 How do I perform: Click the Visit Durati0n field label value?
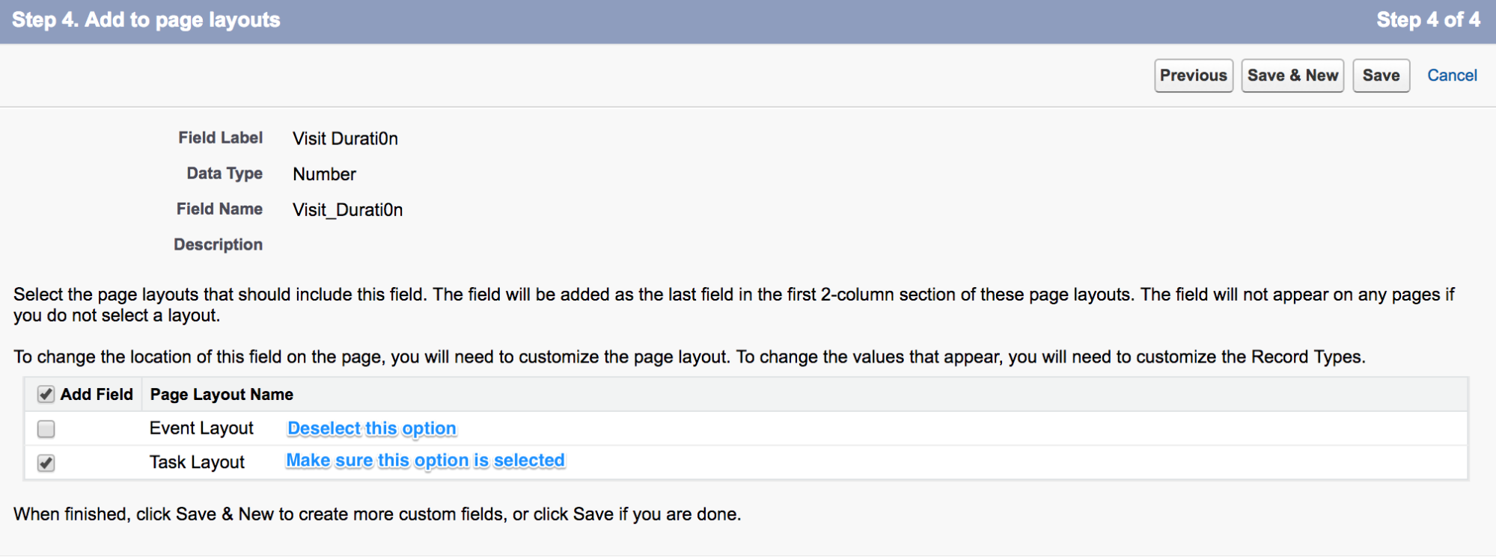coord(345,138)
